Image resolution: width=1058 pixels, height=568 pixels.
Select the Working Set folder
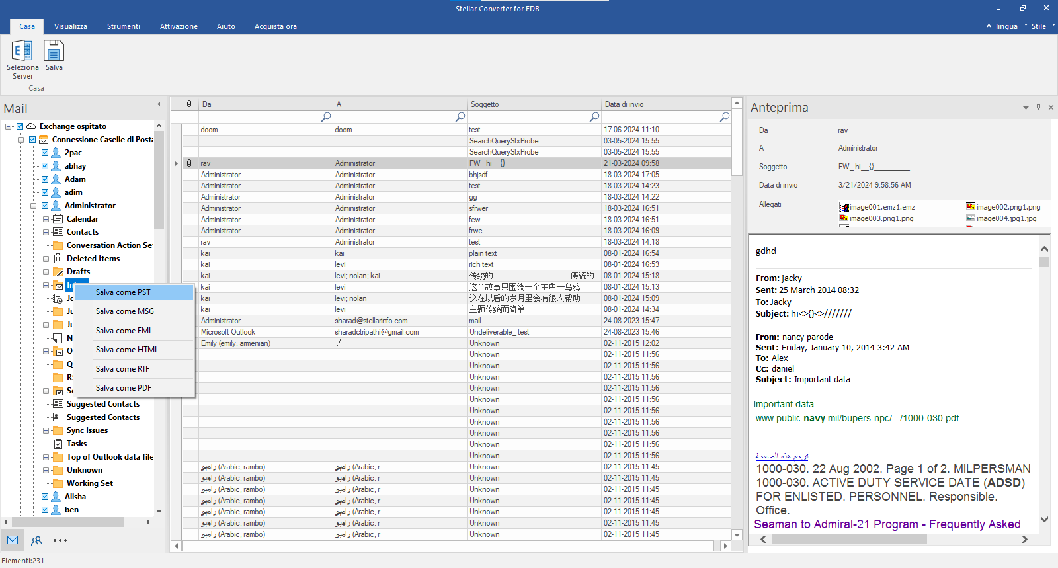coord(90,483)
